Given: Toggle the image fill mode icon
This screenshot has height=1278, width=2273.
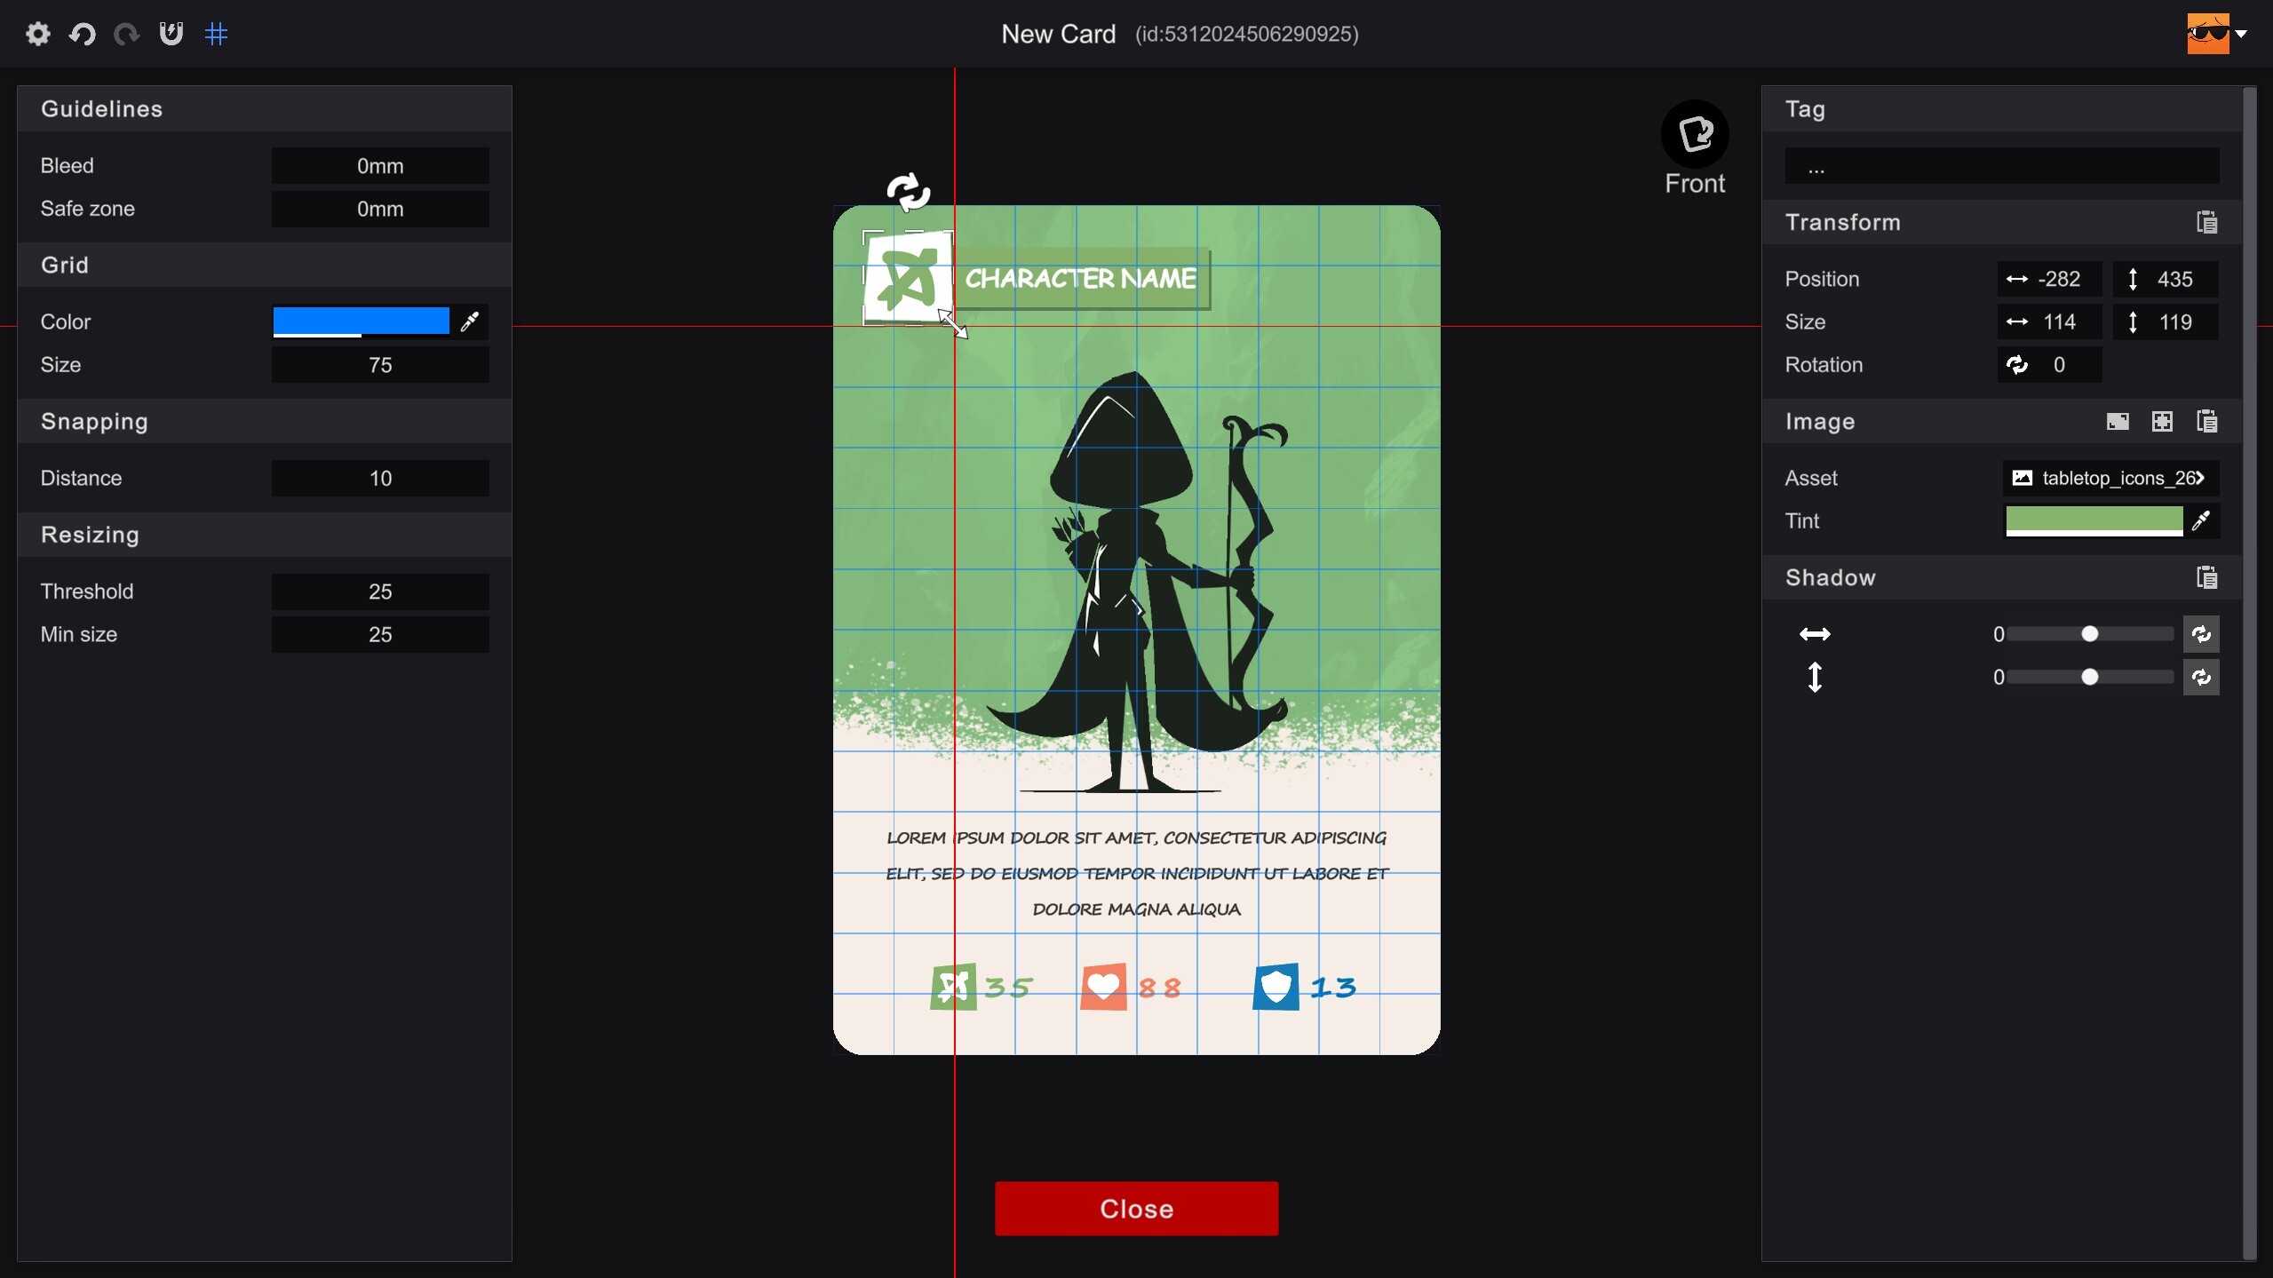Looking at the screenshot, I should 2118,422.
